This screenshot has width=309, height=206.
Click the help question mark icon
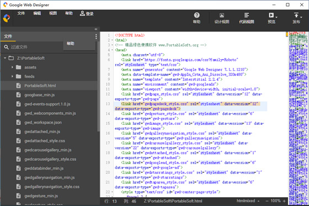tap(196, 15)
